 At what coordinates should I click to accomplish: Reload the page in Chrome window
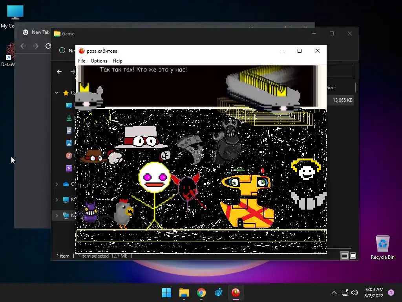[48, 46]
